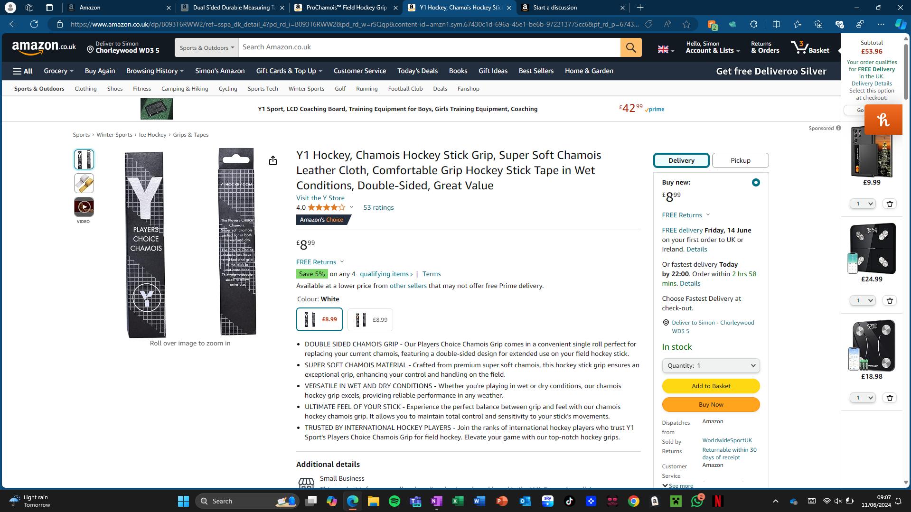Refresh the page with reload icon
This screenshot has width=911, height=512.
click(x=34, y=24)
